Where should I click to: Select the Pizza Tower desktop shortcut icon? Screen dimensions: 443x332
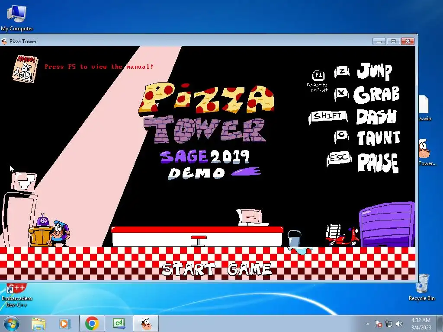[427, 152]
